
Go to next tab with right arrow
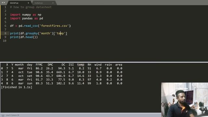[4, 3]
